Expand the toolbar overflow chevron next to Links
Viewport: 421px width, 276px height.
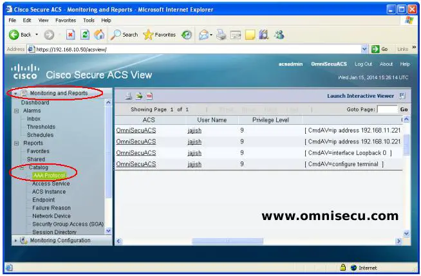point(414,47)
